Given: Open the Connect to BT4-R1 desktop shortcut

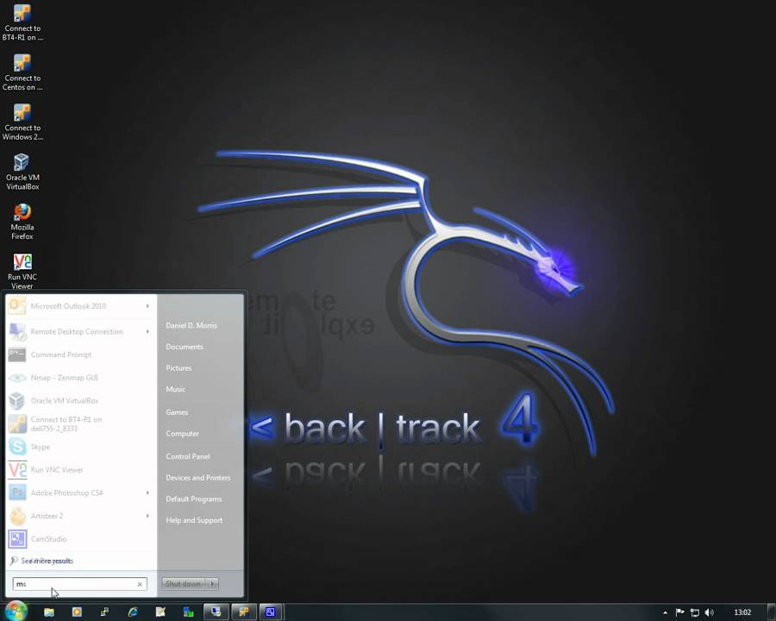Looking at the screenshot, I should pyautogui.click(x=22, y=22).
